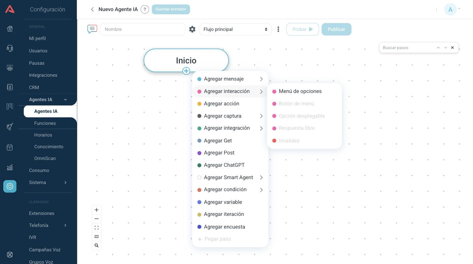Go back with the left arrow

(92, 9)
